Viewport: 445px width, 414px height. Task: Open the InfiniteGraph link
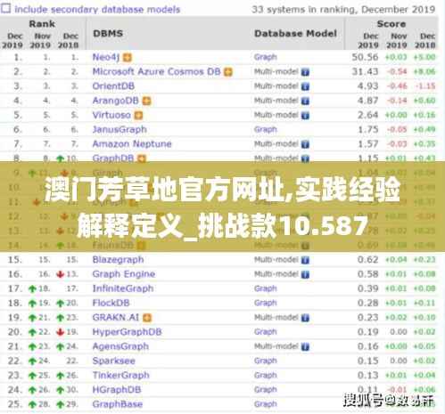(123, 288)
